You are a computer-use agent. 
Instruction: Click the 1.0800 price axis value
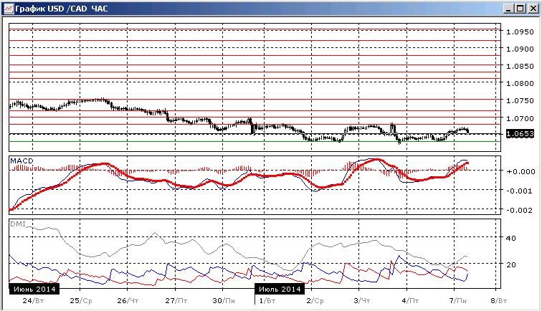(x=520, y=83)
